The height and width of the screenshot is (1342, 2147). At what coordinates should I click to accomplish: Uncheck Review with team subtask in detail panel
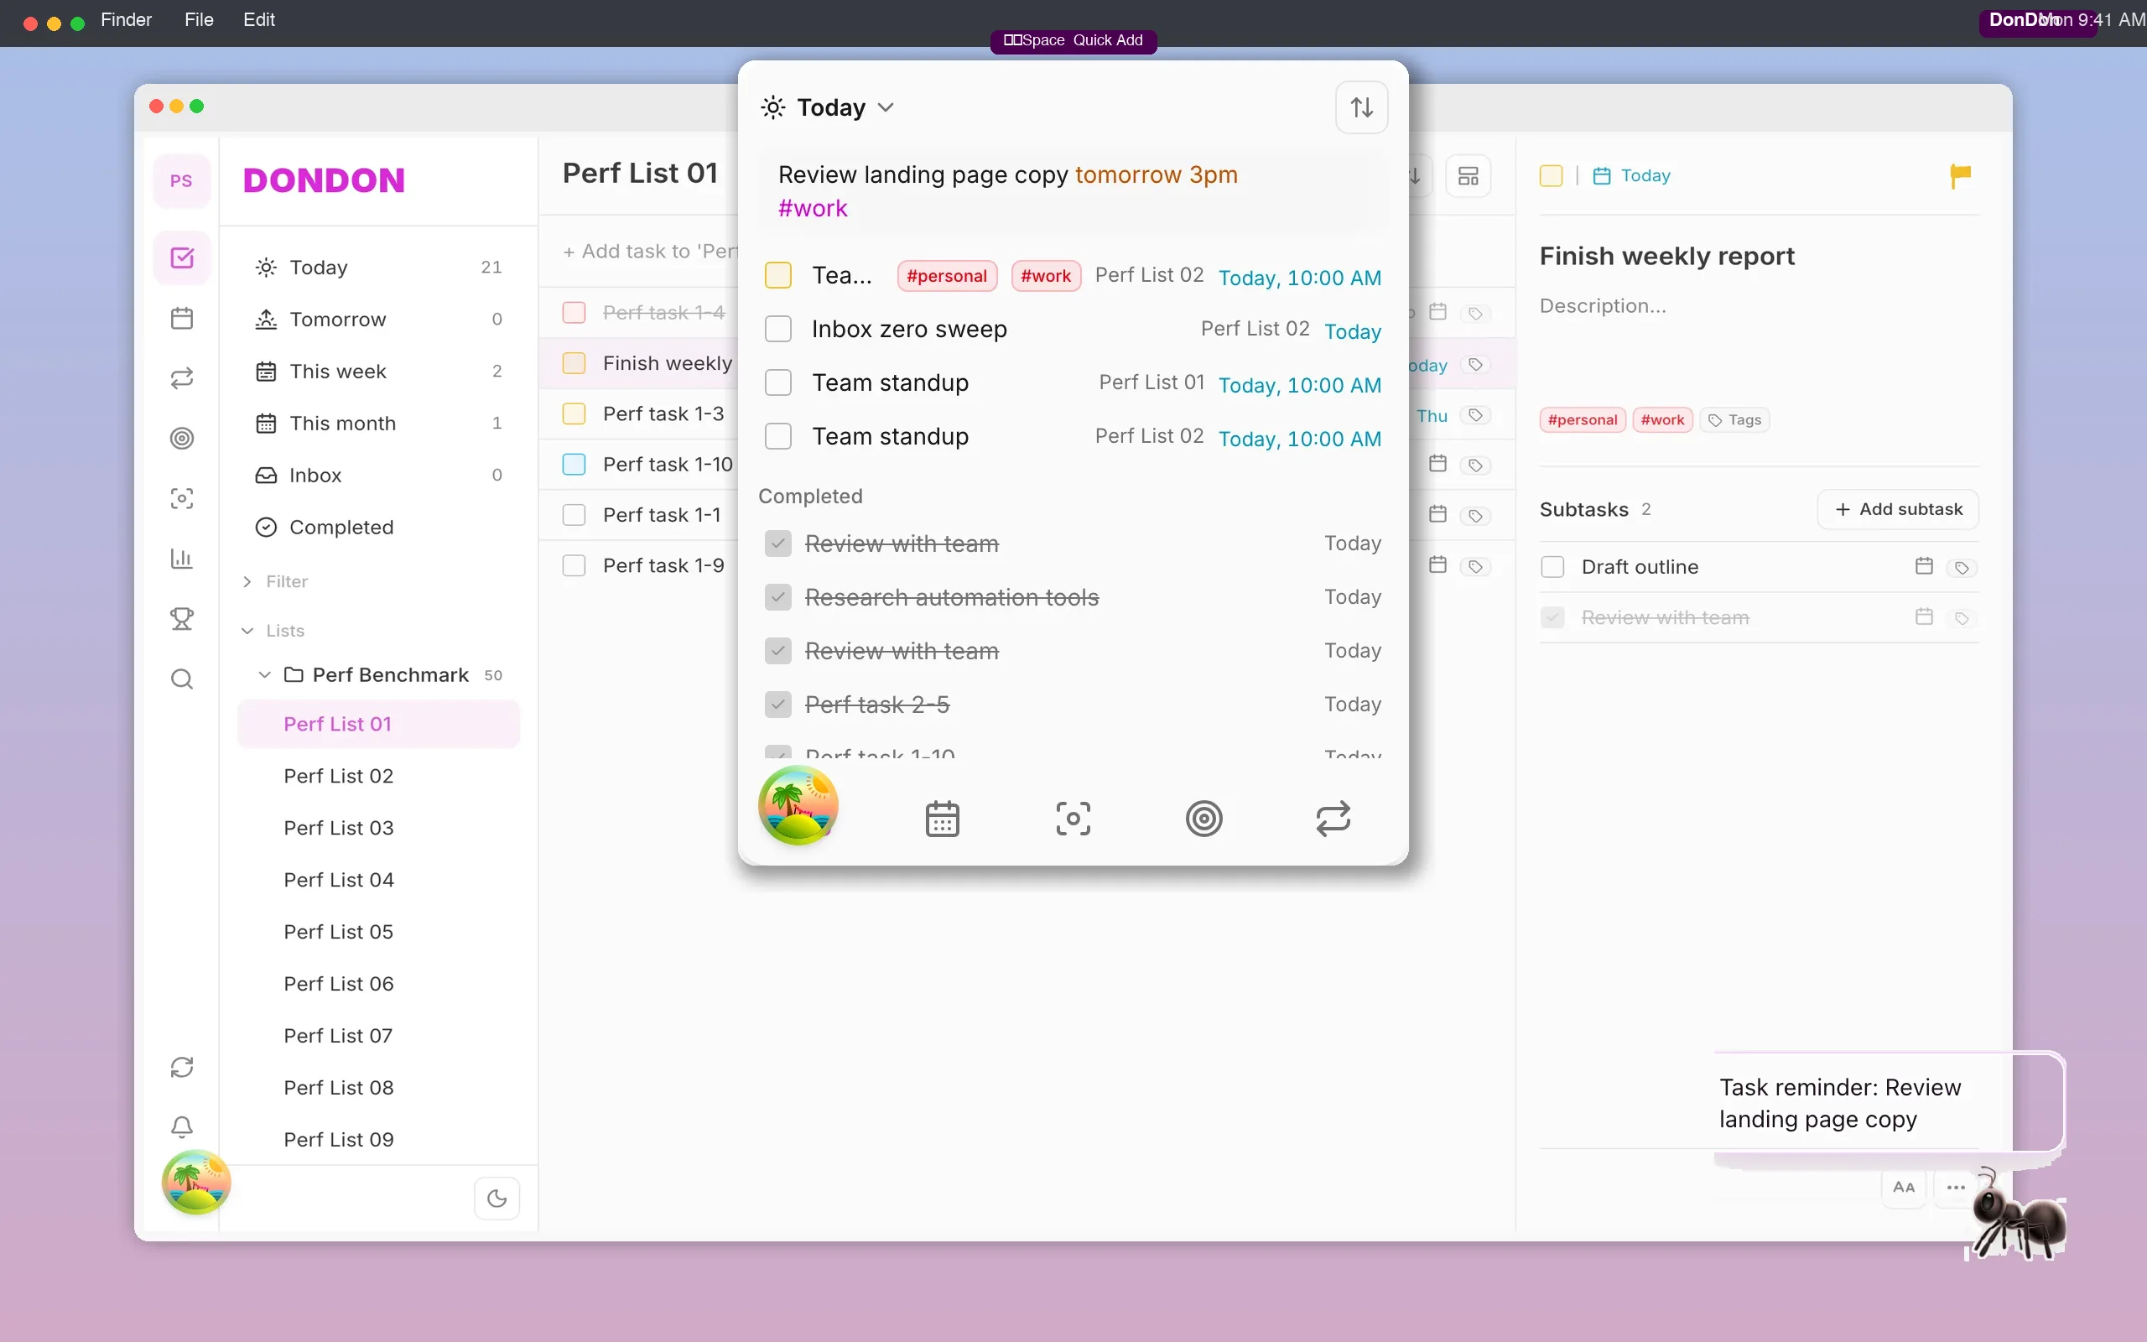(1552, 618)
